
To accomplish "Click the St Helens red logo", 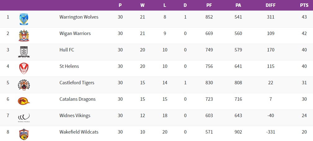I will (x=24, y=68).
